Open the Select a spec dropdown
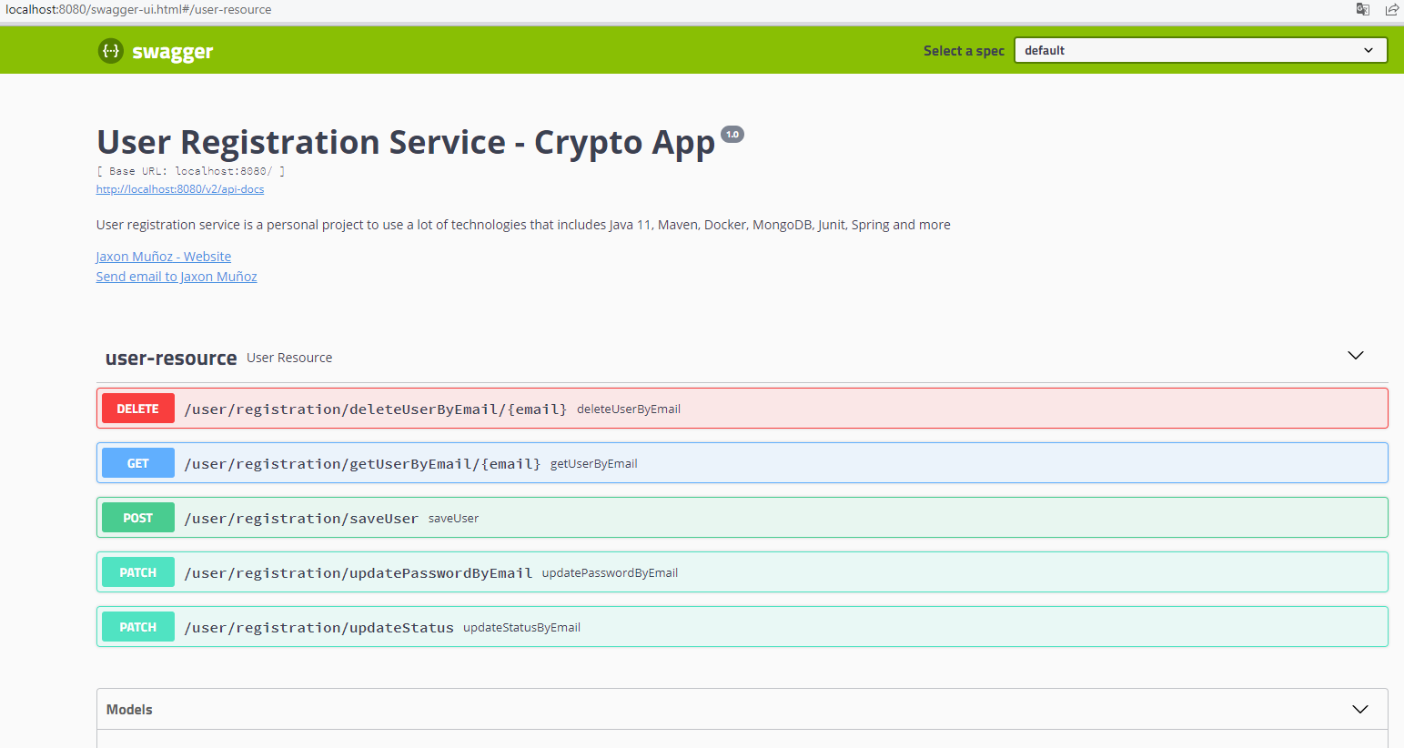The image size is (1404, 748). [x=1200, y=50]
